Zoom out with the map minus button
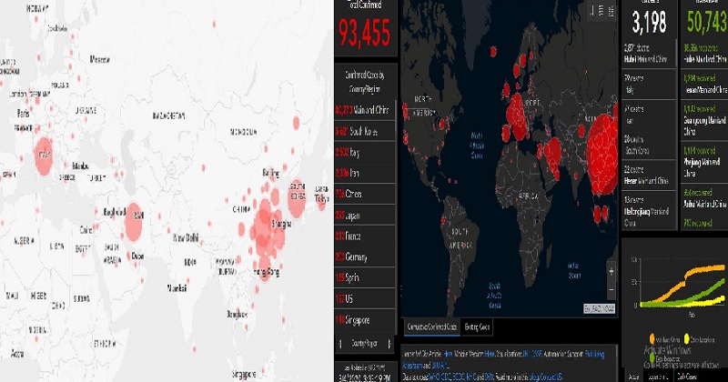 click(612, 289)
